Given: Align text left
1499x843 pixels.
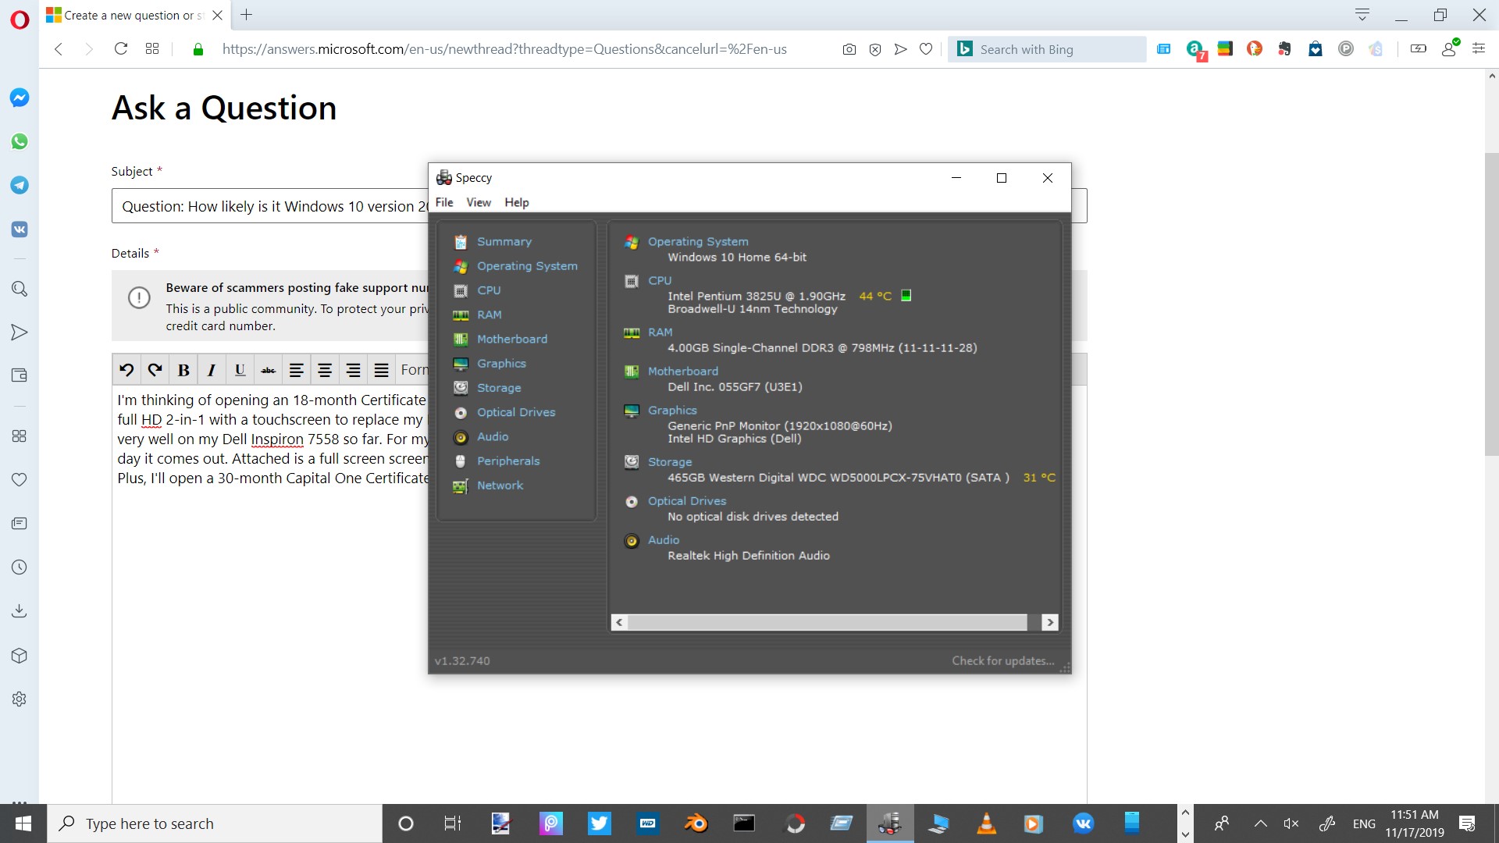Looking at the screenshot, I should pyautogui.click(x=297, y=369).
